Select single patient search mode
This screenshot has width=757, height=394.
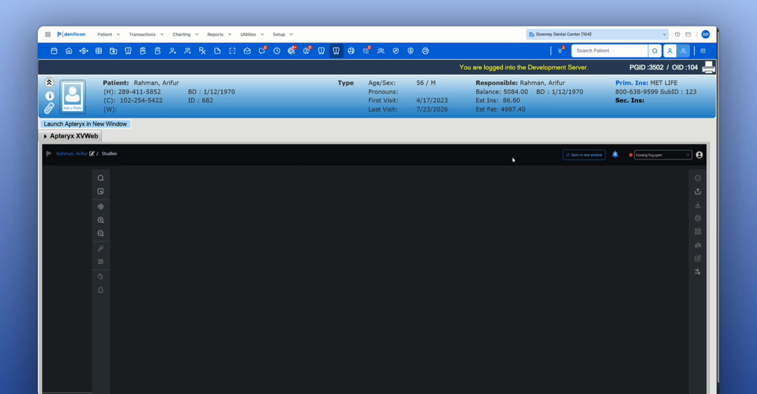pos(669,51)
